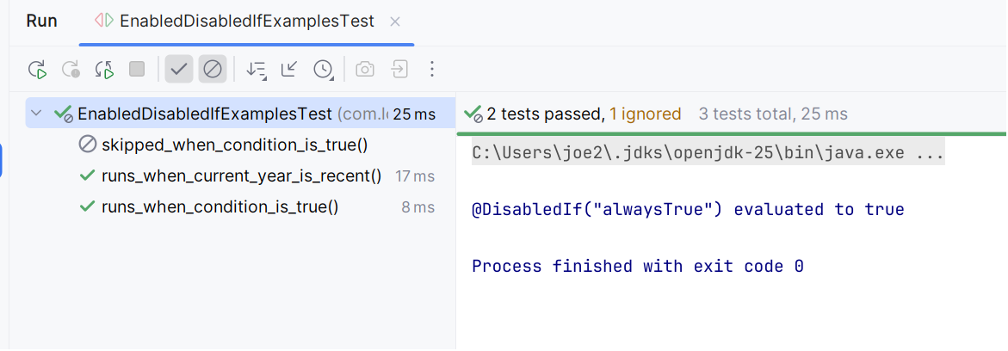Select skipped_when_condition_is_true() test
This screenshot has width=1008, height=351.
234,145
